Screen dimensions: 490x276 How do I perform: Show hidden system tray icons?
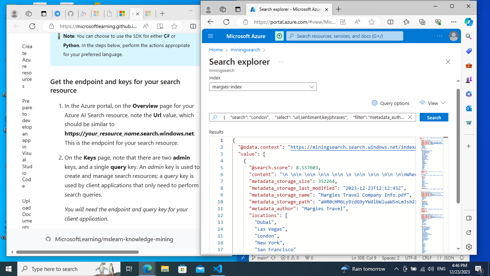click(x=396, y=269)
